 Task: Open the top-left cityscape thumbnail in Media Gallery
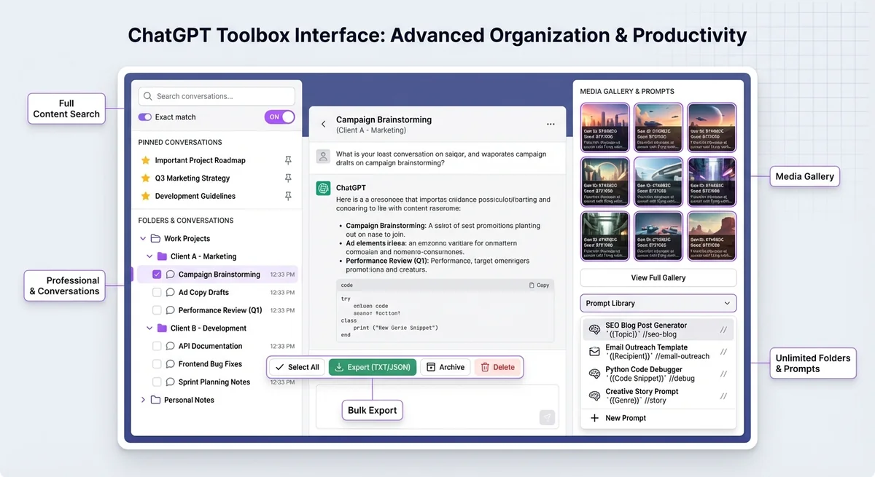point(604,127)
